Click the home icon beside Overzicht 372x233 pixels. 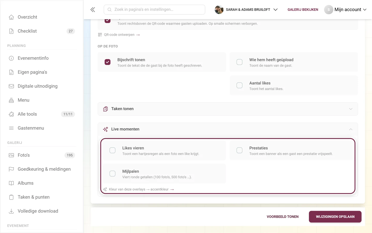(11, 17)
